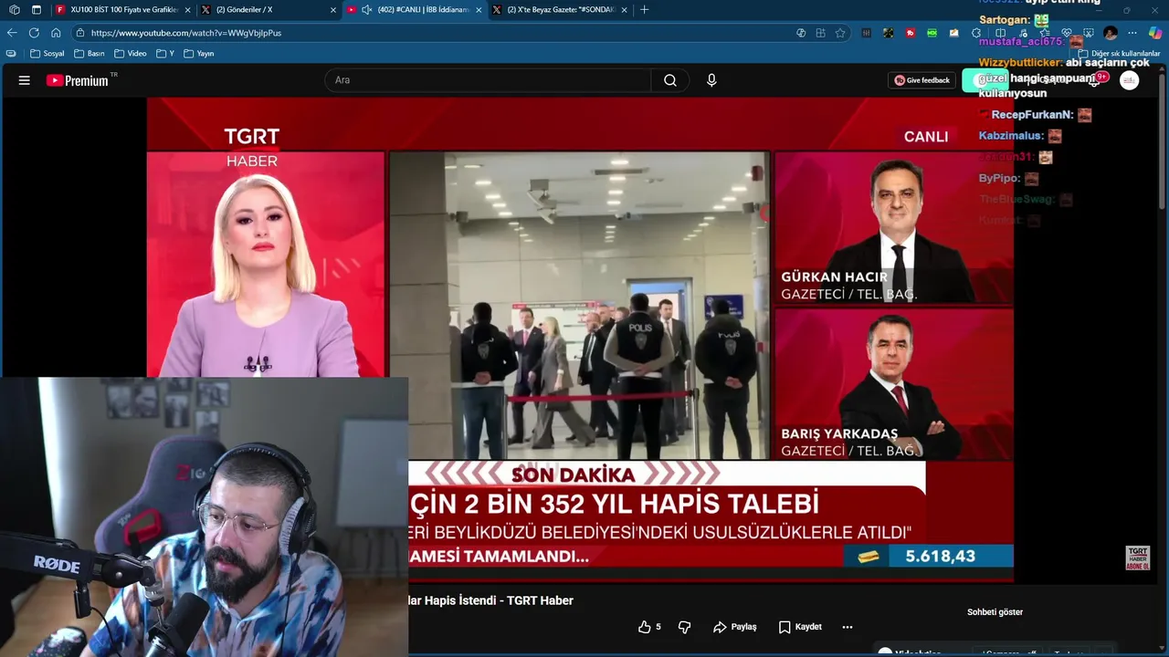Click the TGRT Haber video player area
Image resolution: width=1169 pixels, height=657 pixels.
tap(580, 339)
